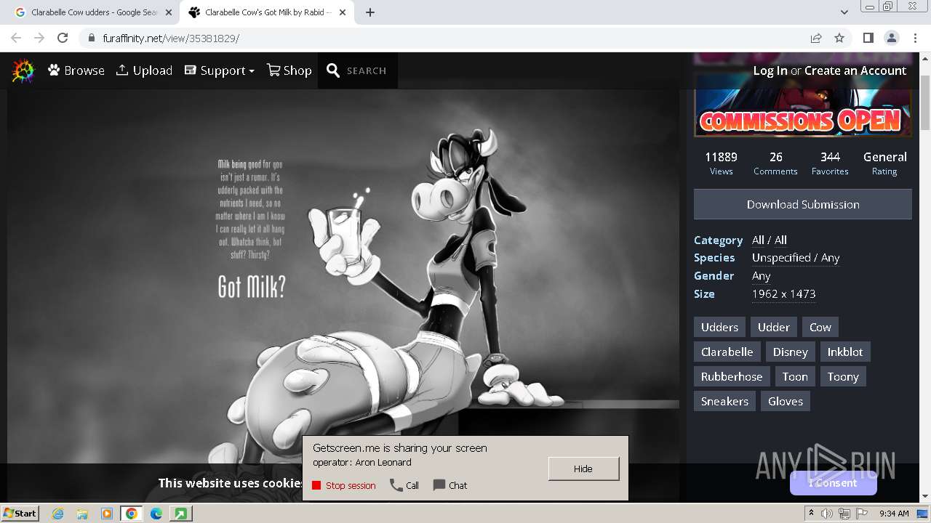Open Chat with the operator

450,485
